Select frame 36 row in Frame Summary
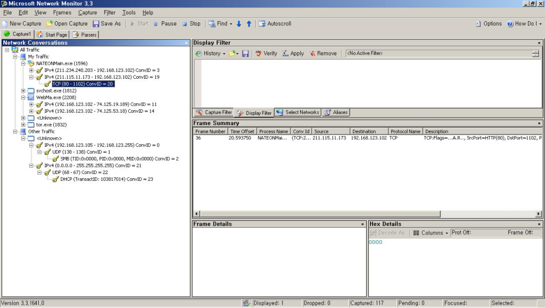545x308 pixels. (367, 138)
